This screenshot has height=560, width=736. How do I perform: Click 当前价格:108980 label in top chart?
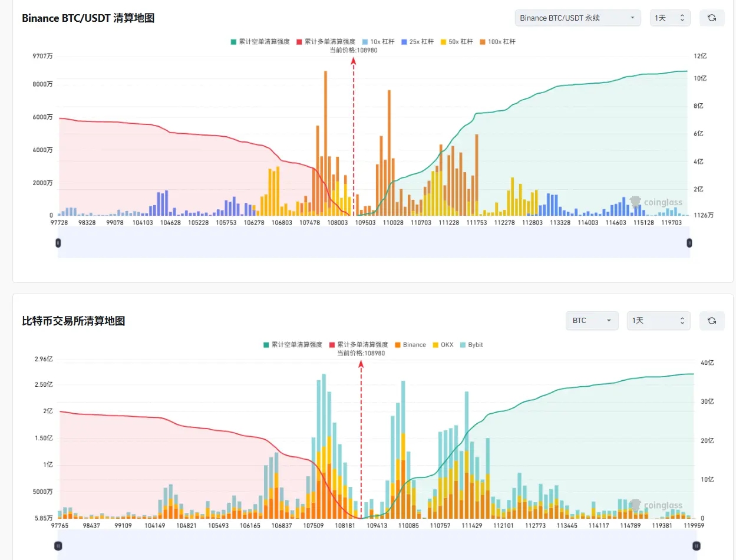coord(354,50)
